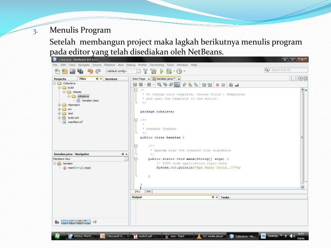
Task: Click the Redo arrow icon
Action: click(98, 71)
